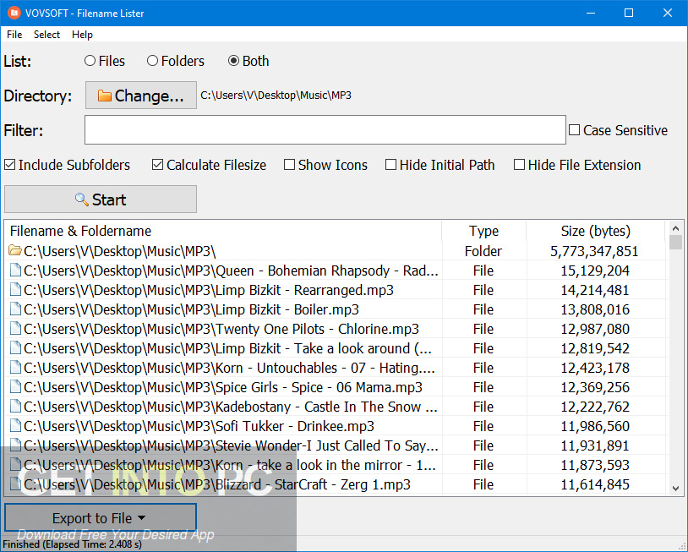Screen dimensions: 688x552
Task: Close the Filename Lister window
Action: click(668, 13)
